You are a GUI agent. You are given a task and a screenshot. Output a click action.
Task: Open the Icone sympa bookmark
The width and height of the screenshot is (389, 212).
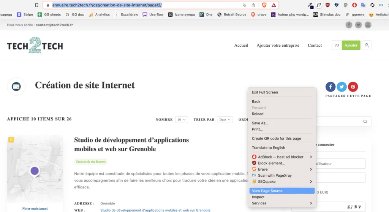[181, 14]
